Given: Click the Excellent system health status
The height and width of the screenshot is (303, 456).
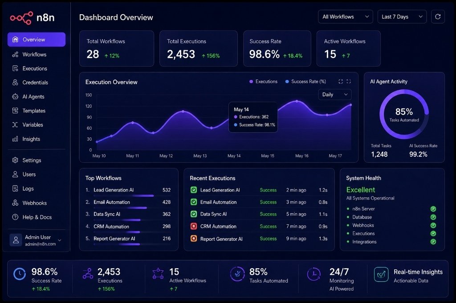Looking at the screenshot, I should (361, 190).
